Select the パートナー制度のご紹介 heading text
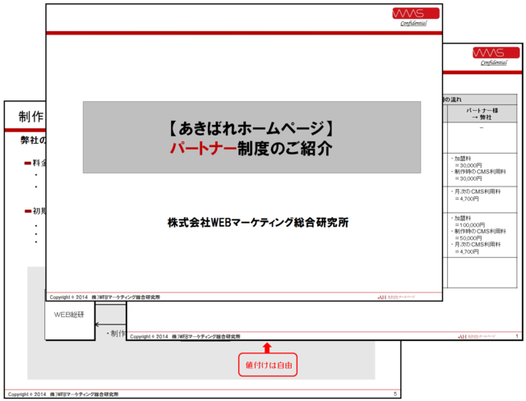Image resolution: width=526 pixels, height=401 pixels. (x=251, y=149)
